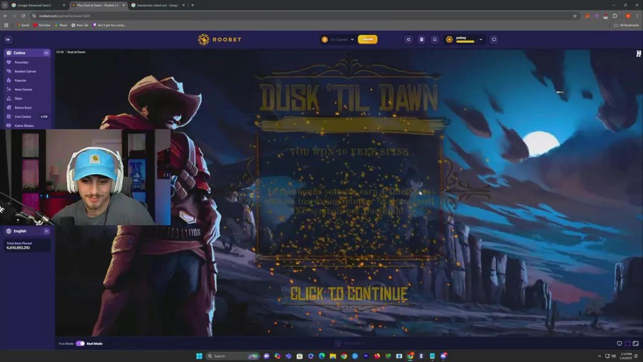This screenshot has width=643, height=362.
Task: Open Chrome tab search dropdown
Action: click(x=5, y=5)
